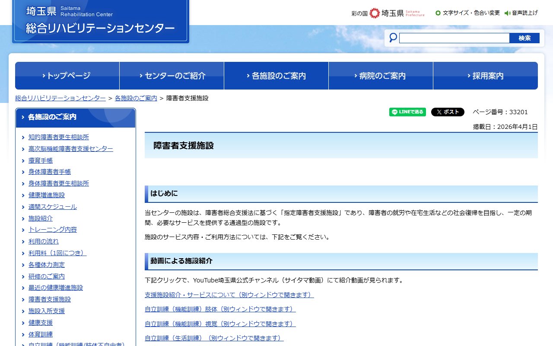Open sidebar link 研修のご案内
This screenshot has width=553, height=346.
coord(47,276)
